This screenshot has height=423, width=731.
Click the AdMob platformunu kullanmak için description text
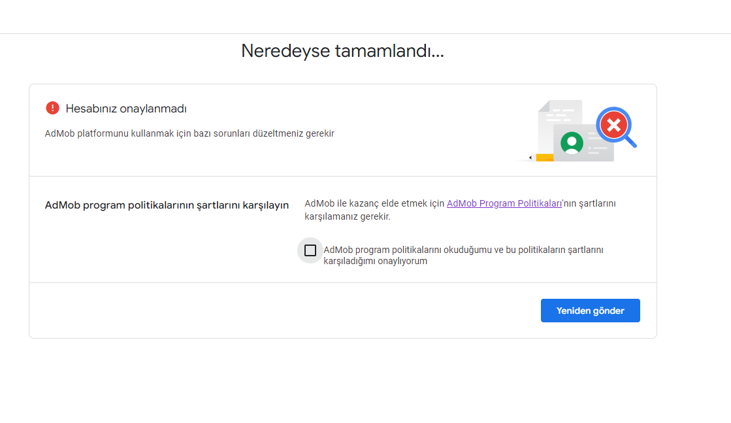[189, 133]
